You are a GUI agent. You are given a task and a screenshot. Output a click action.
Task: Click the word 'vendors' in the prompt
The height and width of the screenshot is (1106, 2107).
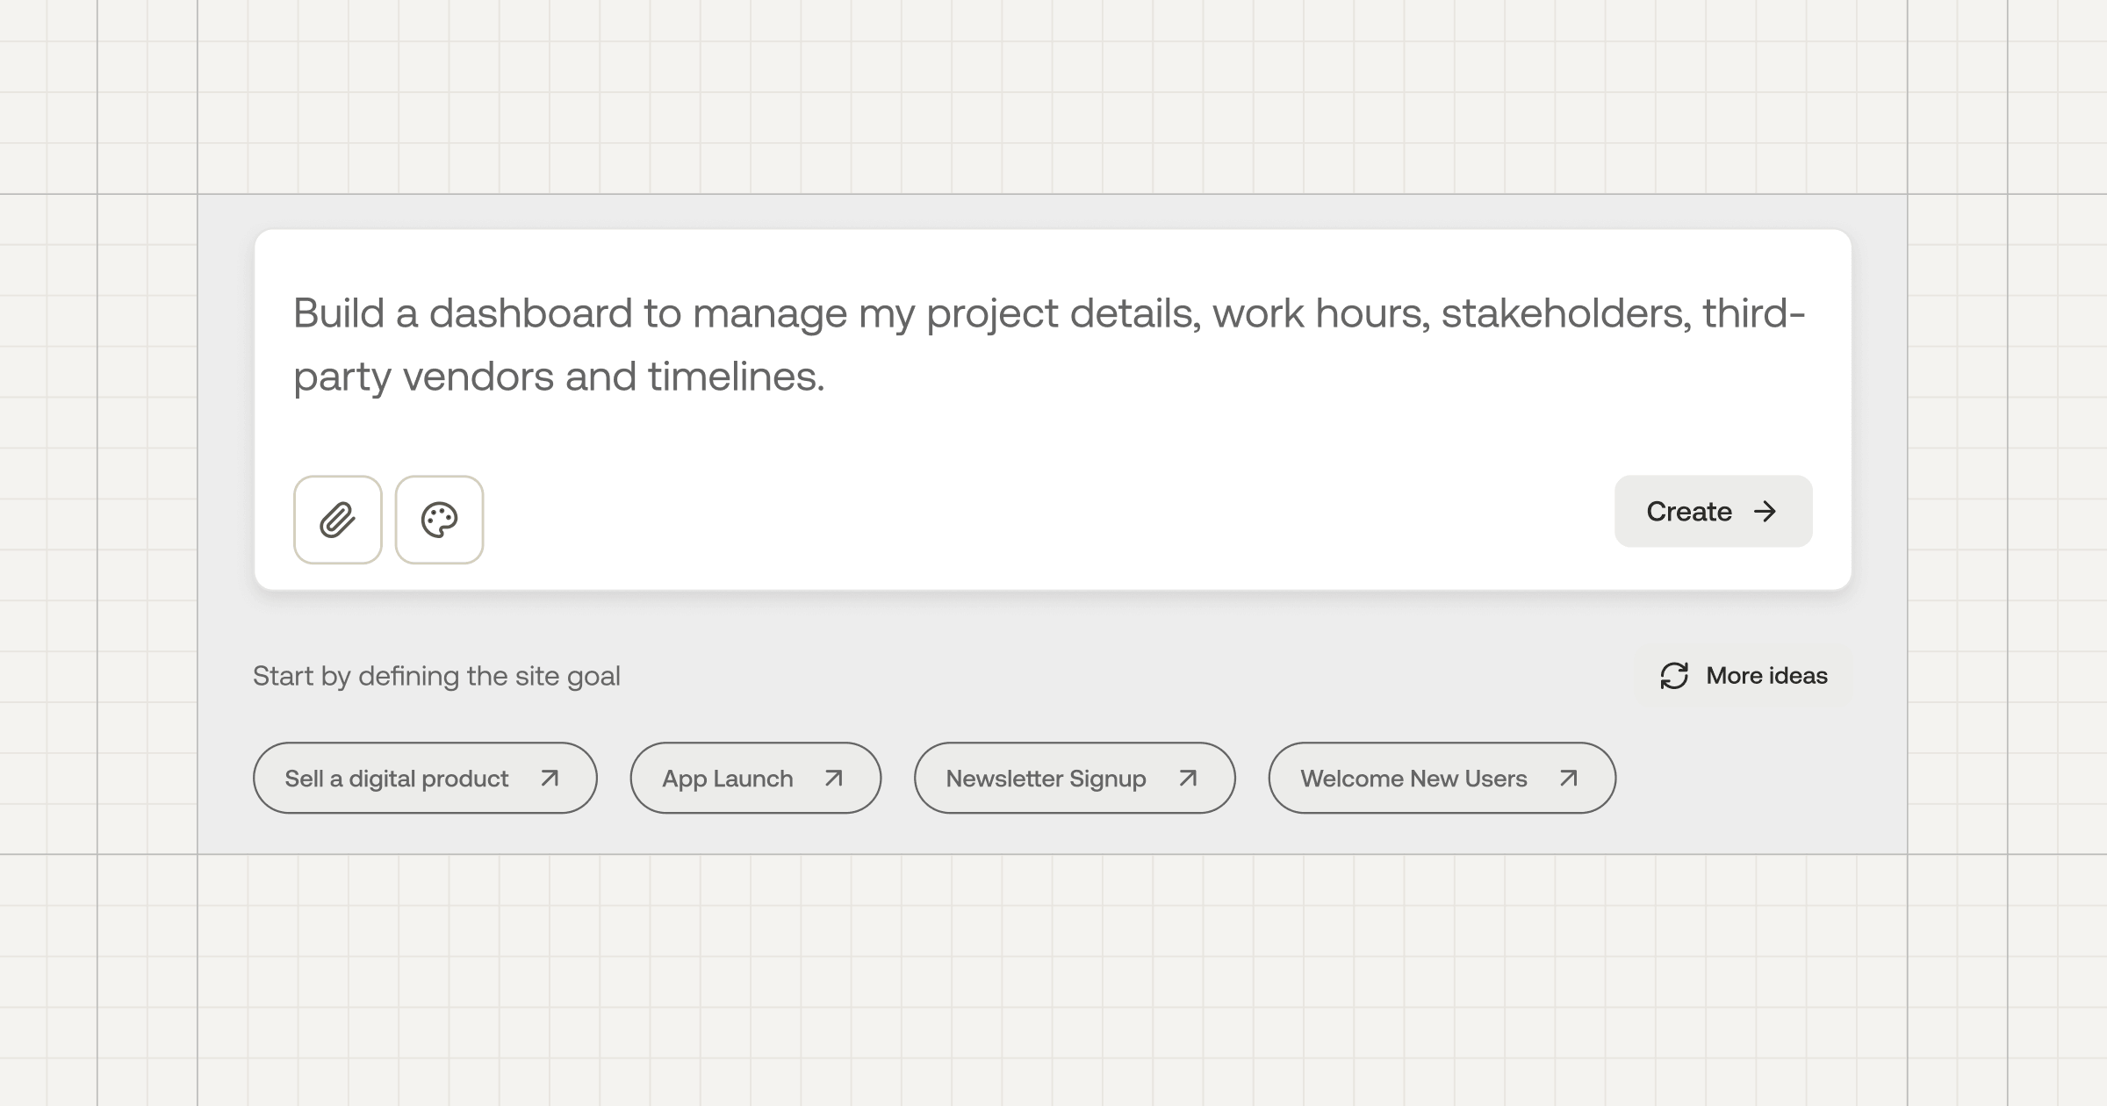[478, 377]
